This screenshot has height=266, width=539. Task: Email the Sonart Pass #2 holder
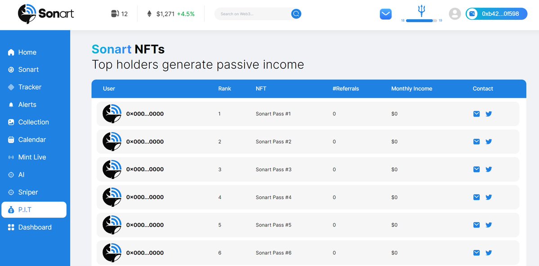point(477,141)
